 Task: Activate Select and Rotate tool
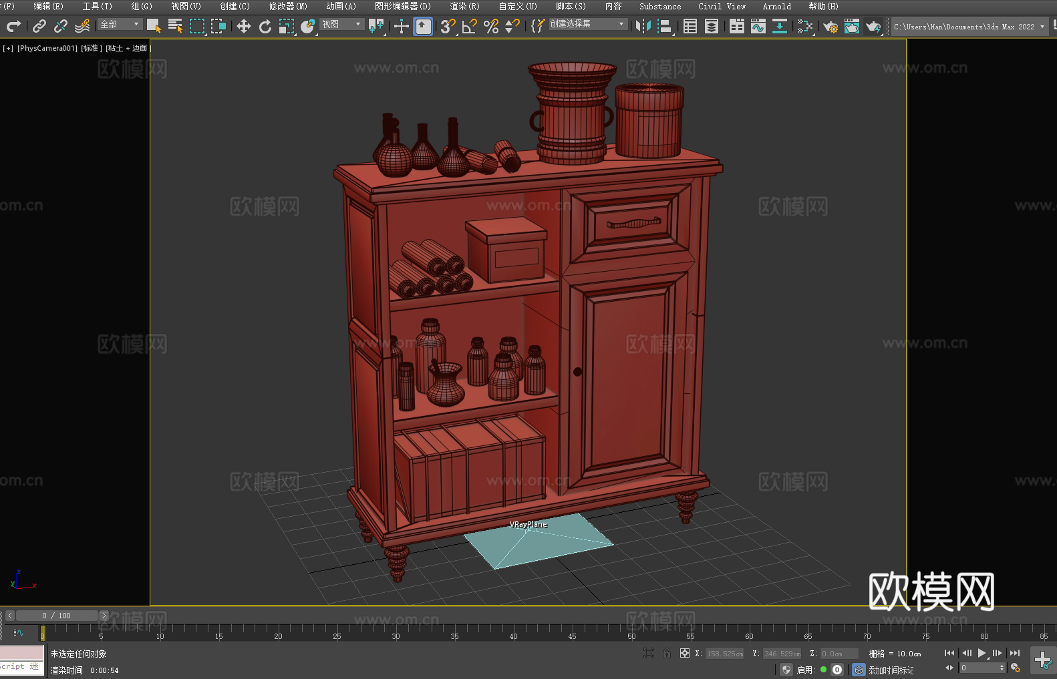[265, 26]
